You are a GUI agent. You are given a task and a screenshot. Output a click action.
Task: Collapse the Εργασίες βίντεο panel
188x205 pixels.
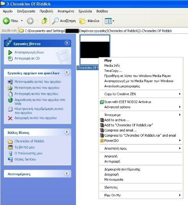pos(67,43)
